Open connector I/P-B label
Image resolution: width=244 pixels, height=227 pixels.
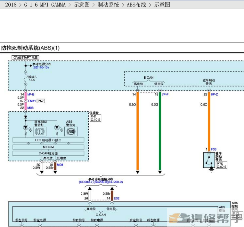click(x=31, y=94)
